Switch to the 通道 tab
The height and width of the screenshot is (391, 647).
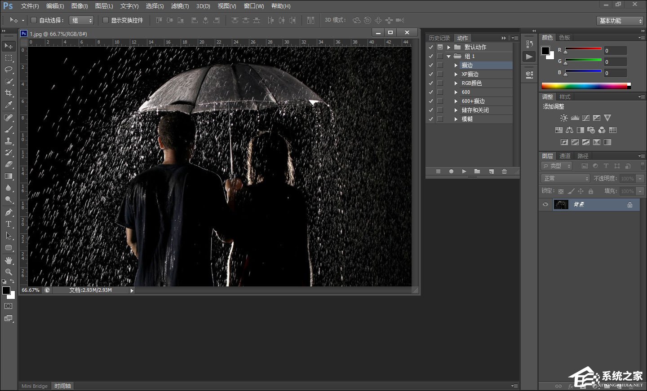(x=565, y=156)
